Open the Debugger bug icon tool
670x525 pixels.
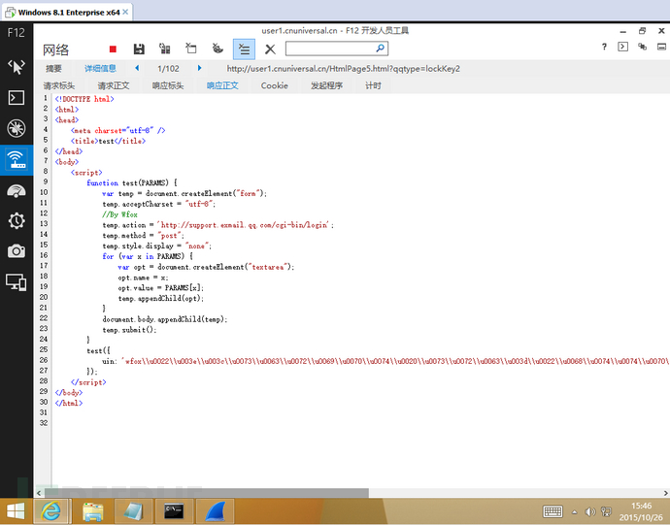(x=17, y=128)
